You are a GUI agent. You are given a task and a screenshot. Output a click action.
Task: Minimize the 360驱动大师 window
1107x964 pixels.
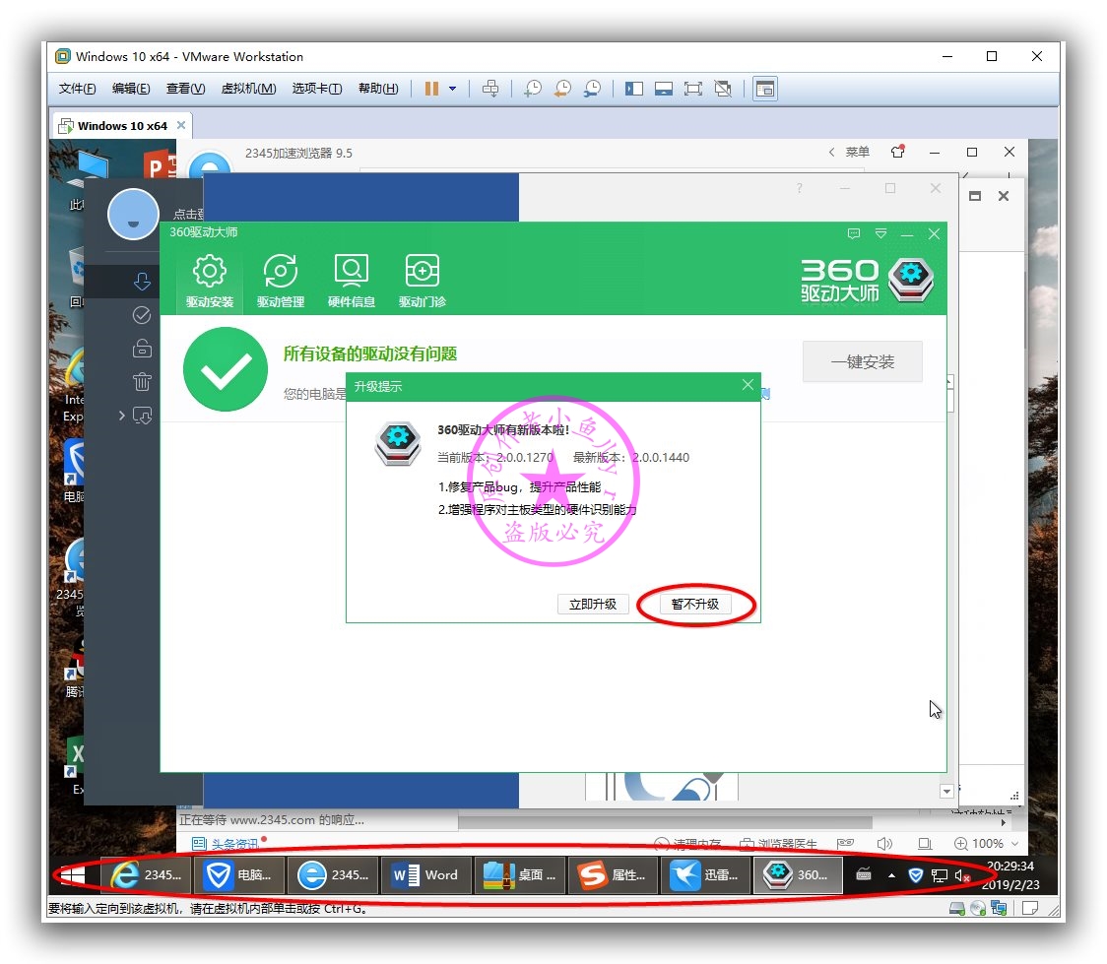[907, 233]
